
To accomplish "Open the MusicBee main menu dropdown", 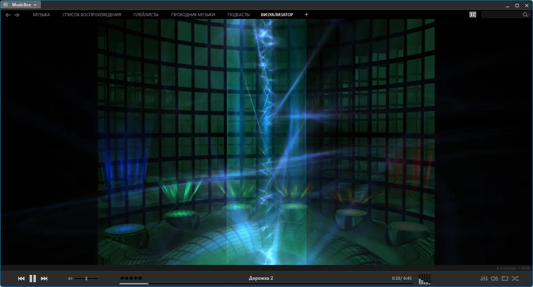I will pos(21,5).
